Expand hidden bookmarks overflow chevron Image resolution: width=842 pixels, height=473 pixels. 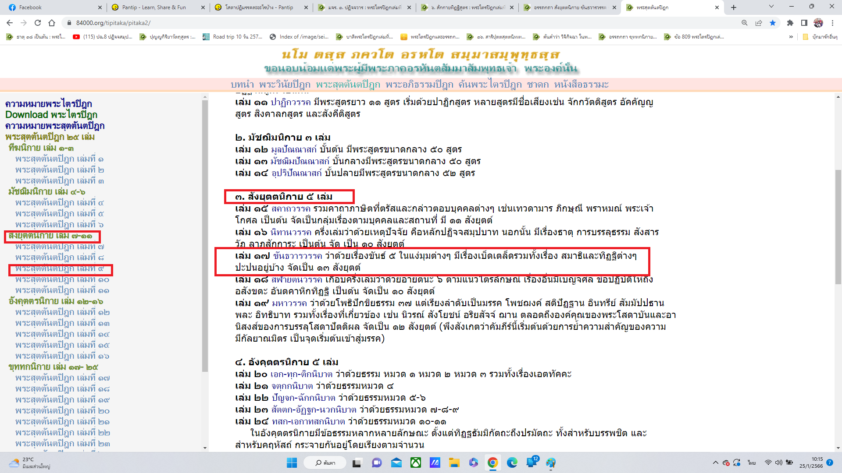pyautogui.click(x=791, y=37)
